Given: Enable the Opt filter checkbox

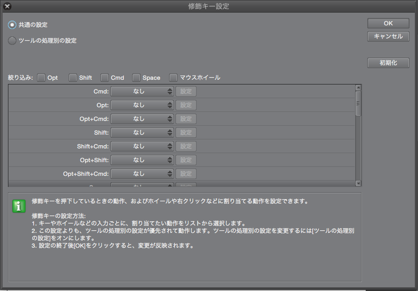Looking at the screenshot, I should pos(41,78).
